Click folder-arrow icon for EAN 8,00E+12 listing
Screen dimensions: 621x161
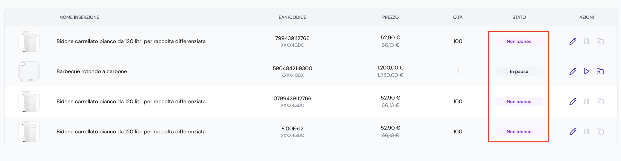(x=600, y=132)
